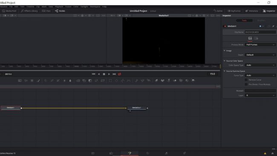Click the Clip Name field

click(x=260, y=32)
